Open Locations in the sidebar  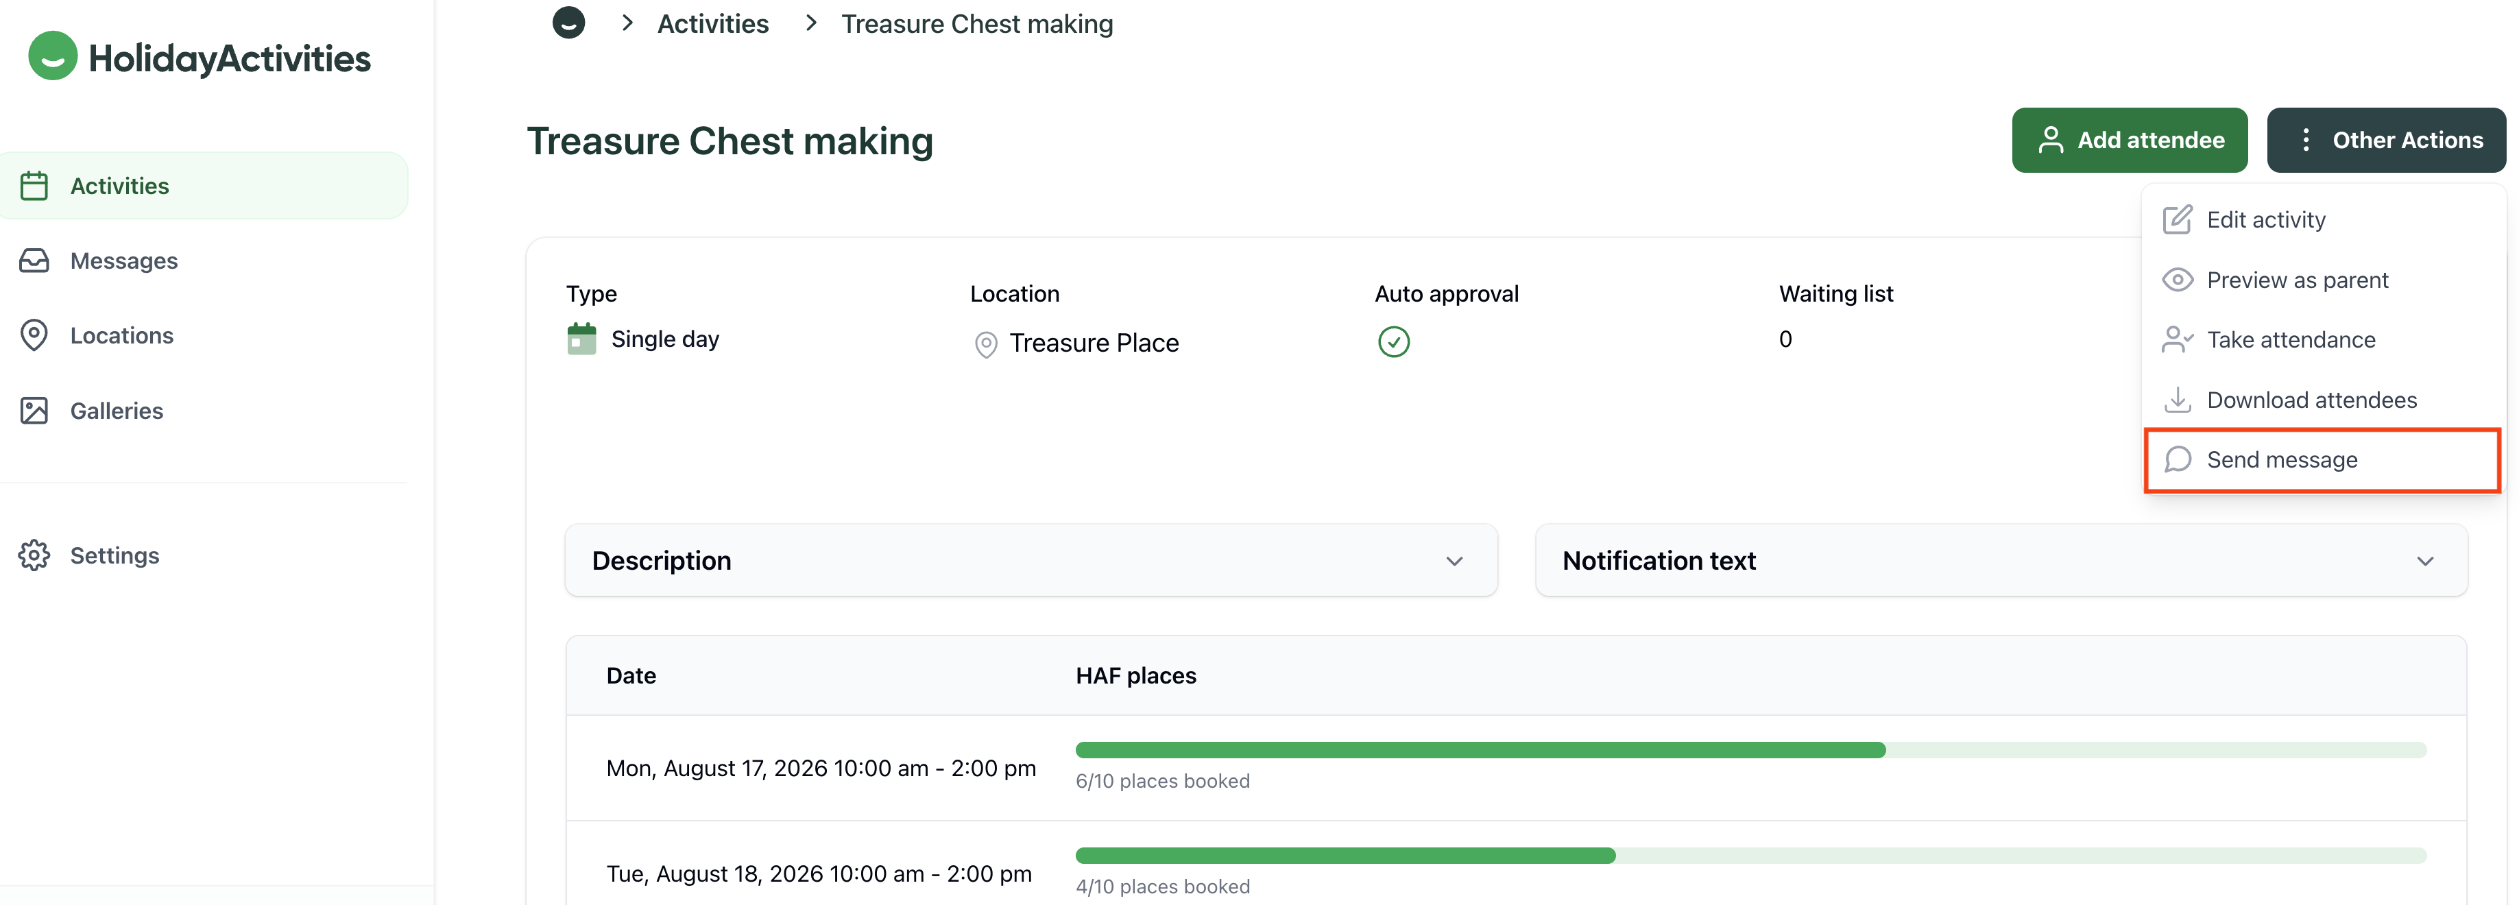(204, 335)
